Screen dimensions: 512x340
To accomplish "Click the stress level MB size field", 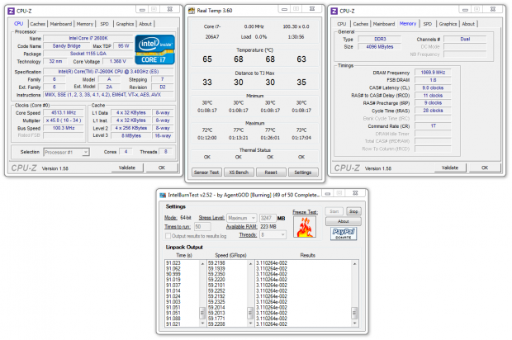I will click(268, 218).
